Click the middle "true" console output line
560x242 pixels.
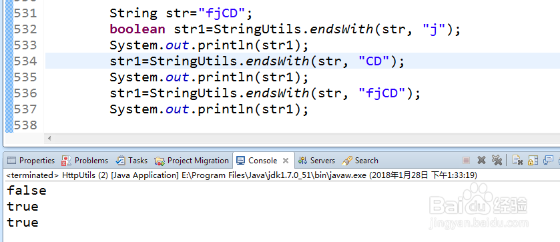click(x=23, y=206)
